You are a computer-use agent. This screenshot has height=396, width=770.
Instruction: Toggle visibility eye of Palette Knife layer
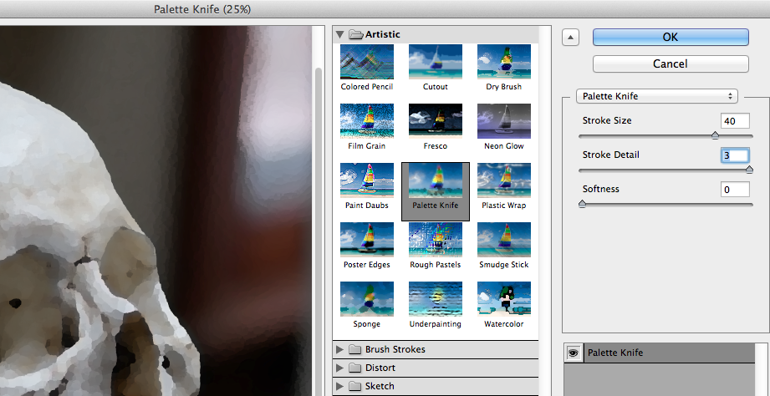tap(574, 353)
